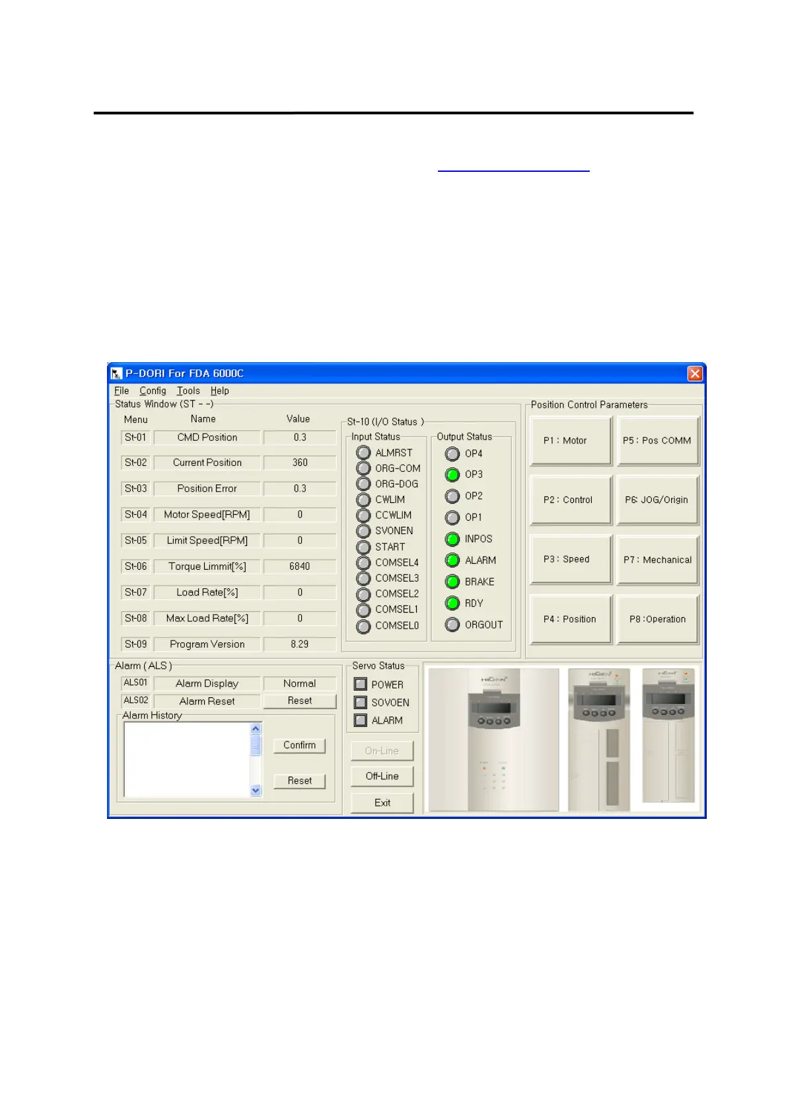The width and height of the screenshot is (786, 1113).
Task: Click the CMD Position value 0.3
Action: tap(300, 438)
